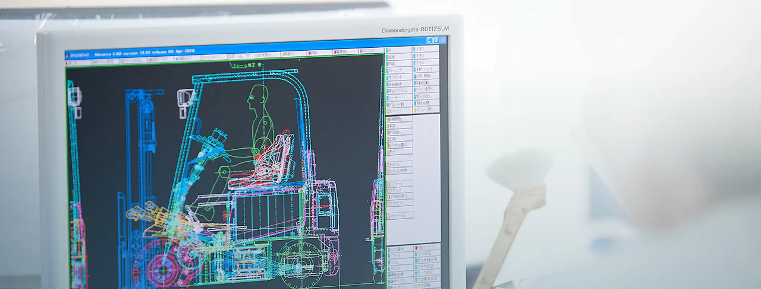Viewport: 761px width, 289px height.
Task: Open the 表示 display menu button
Action: [x=399, y=151]
